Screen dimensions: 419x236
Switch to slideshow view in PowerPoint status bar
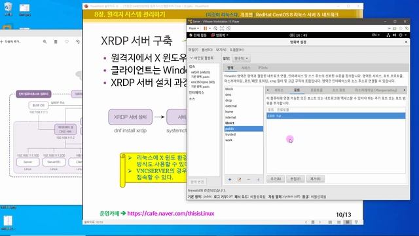click(x=356, y=222)
